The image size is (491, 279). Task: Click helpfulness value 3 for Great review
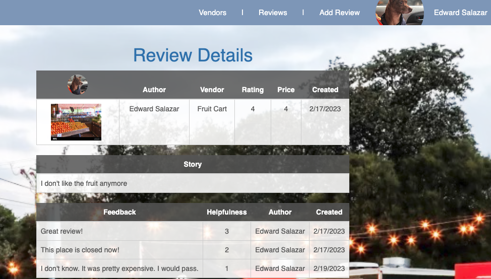click(227, 232)
